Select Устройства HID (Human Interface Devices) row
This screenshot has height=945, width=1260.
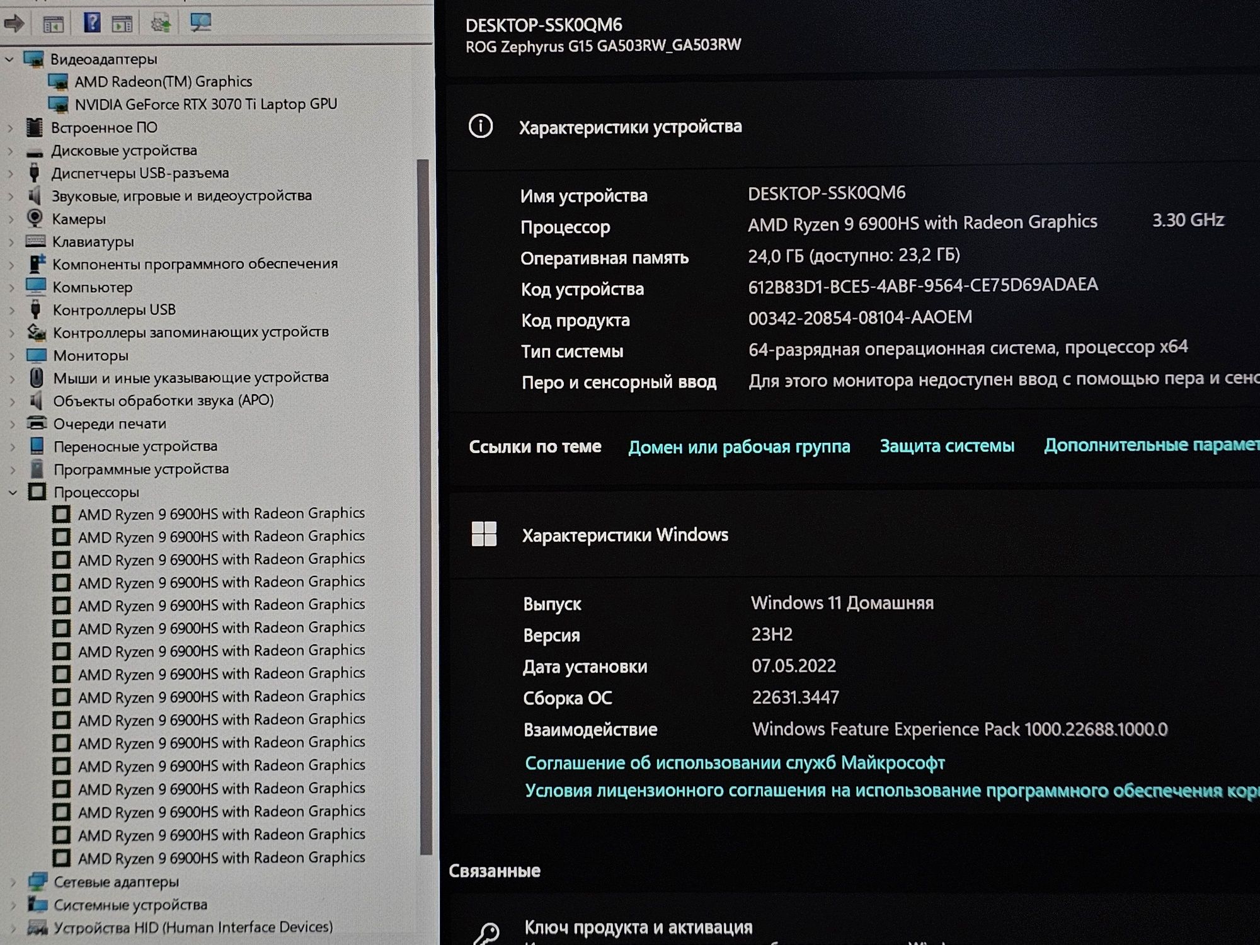point(193,927)
